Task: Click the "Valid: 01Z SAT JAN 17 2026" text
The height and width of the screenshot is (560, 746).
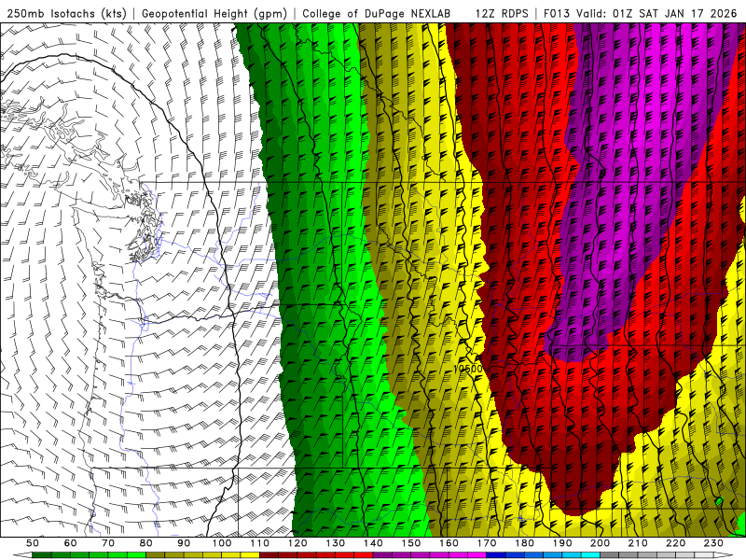Action: pos(656,14)
